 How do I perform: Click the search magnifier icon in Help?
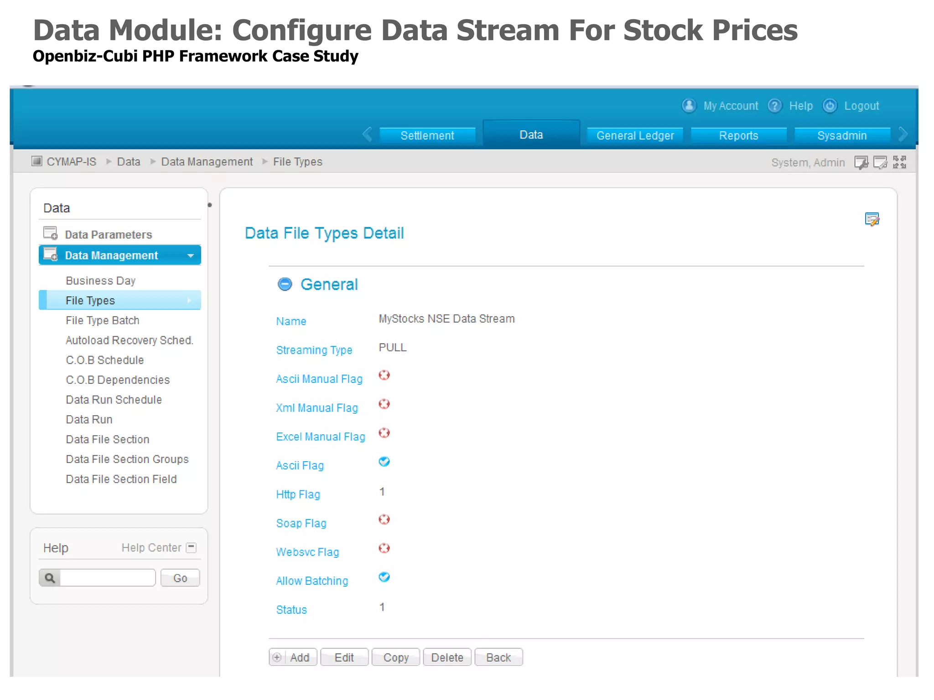pos(50,578)
